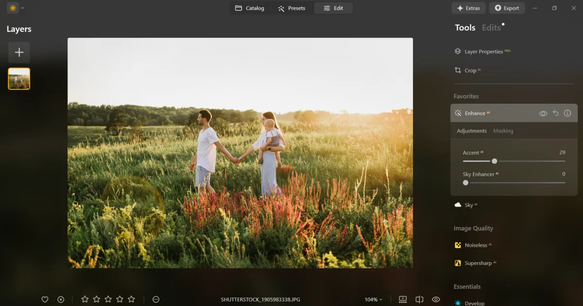Viewport: 583px width, 306px height.
Task: Open the Luminar logo menu dropdown arrow
Action: pos(23,8)
